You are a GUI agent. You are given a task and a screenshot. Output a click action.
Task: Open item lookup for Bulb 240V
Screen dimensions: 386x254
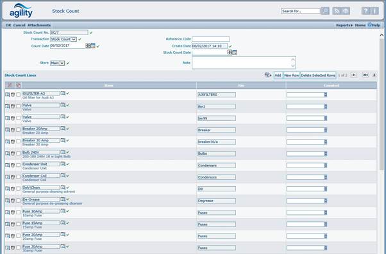(63, 152)
